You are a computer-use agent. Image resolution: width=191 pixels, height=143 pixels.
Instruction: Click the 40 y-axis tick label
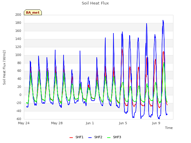19,79
